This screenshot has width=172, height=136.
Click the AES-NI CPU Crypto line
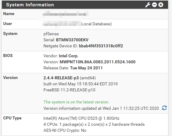coord(65,130)
